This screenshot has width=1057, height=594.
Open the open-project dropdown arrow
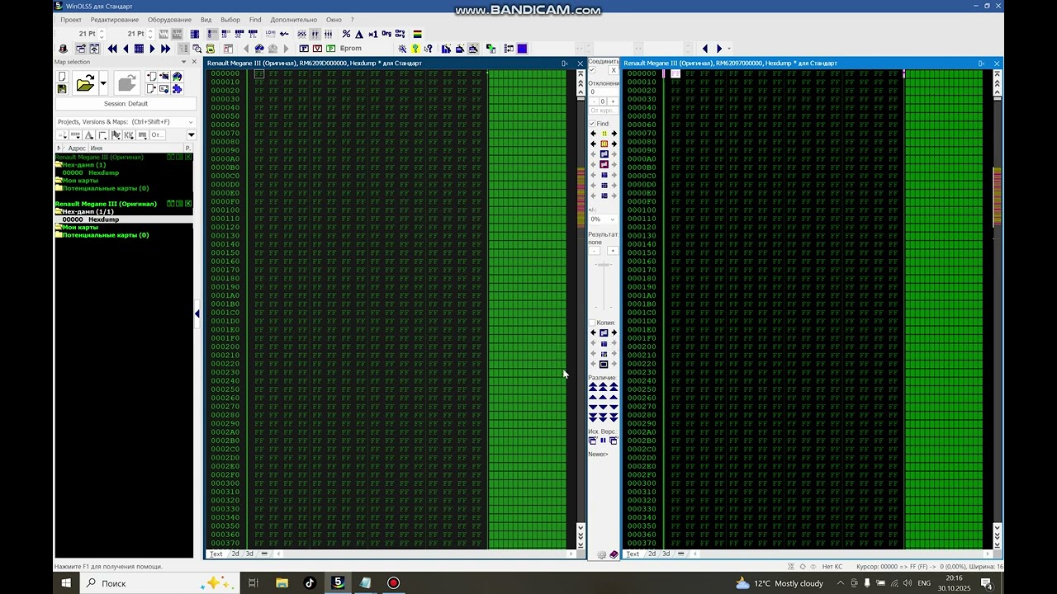click(x=103, y=83)
